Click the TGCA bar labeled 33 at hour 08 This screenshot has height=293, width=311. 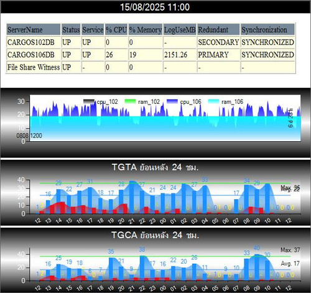click(246, 270)
